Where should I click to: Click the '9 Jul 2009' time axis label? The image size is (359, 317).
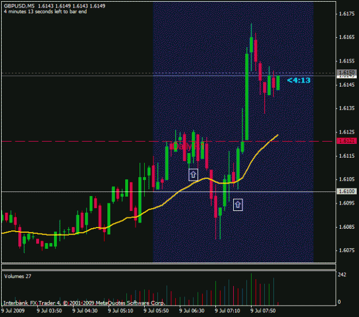[13, 311]
